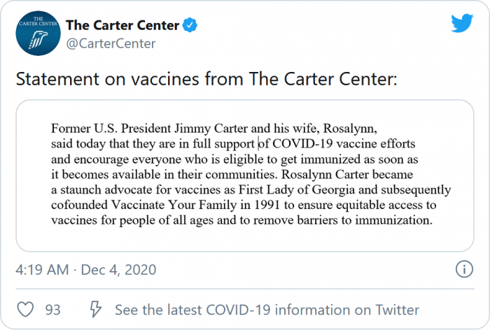Image resolution: width=490 pixels, height=330 pixels.
Task: Open the 4:19 AM tweet timestamp
Action: pos(43,269)
